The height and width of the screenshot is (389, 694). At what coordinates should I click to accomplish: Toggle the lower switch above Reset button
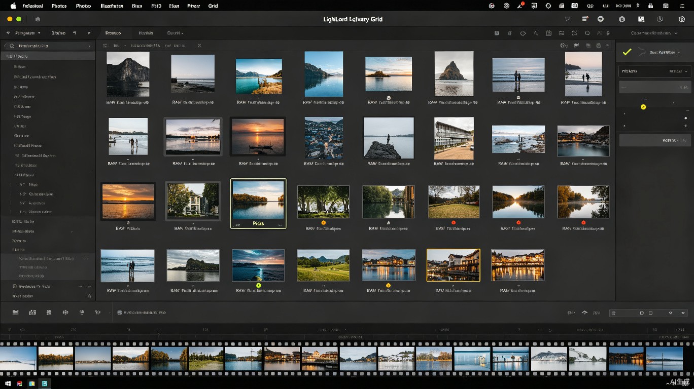(685, 126)
